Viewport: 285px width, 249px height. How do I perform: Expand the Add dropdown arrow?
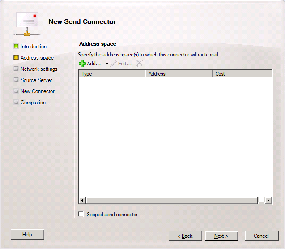tap(106, 64)
